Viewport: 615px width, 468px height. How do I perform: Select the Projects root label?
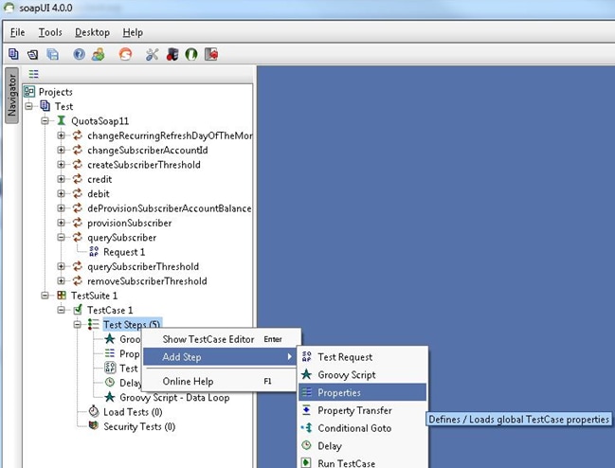pos(55,92)
